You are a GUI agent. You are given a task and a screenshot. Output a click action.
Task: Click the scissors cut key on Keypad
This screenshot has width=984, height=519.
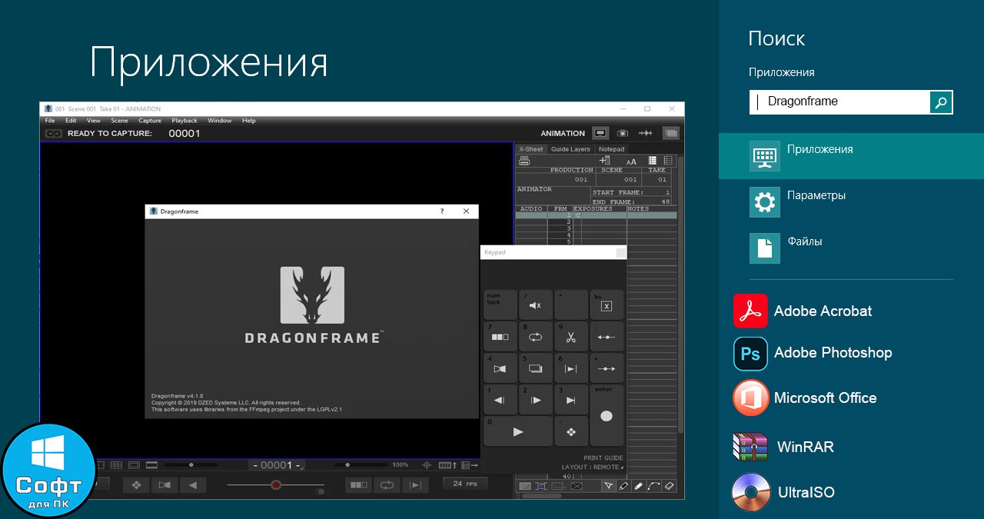pos(571,337)
